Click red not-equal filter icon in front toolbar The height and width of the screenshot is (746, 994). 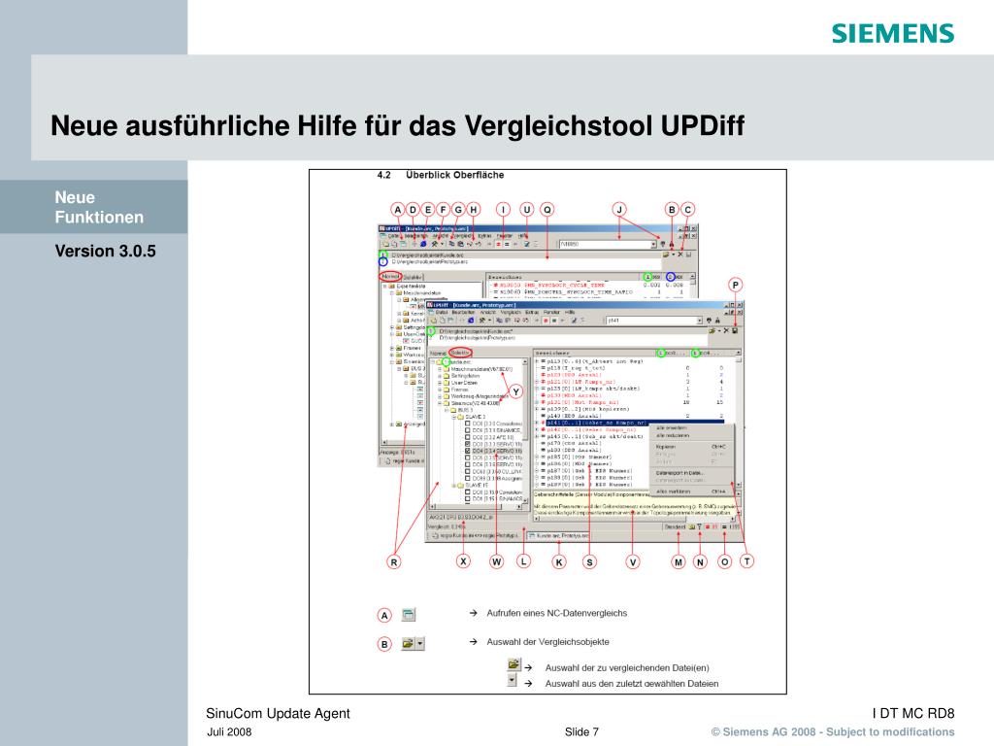[x=546, y=321]
